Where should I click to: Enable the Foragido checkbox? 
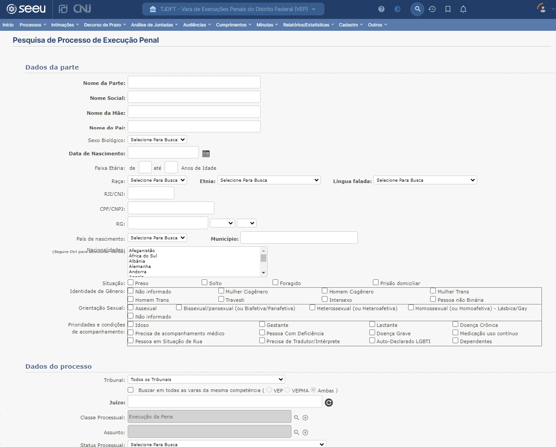275,282
